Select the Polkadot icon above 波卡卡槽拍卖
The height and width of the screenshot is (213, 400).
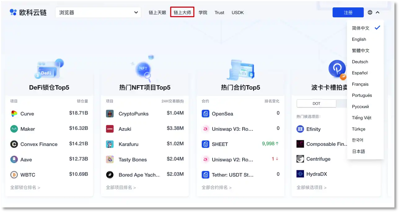pyautogui.click(x=337, y=69)
